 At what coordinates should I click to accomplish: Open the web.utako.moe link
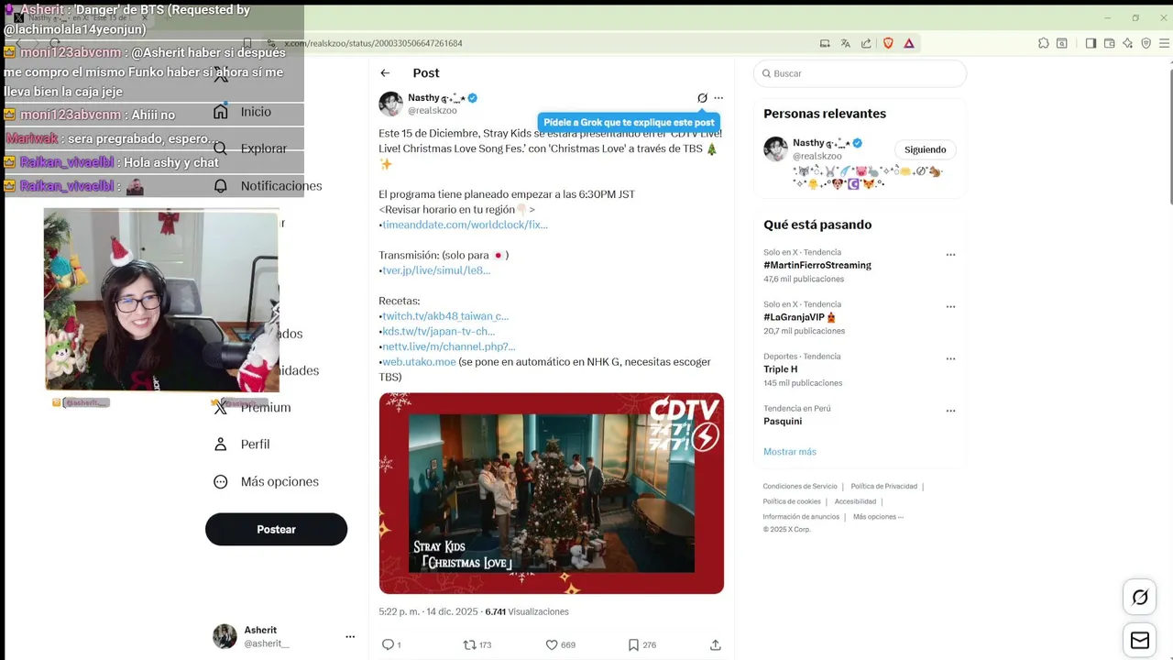[419, 362]
